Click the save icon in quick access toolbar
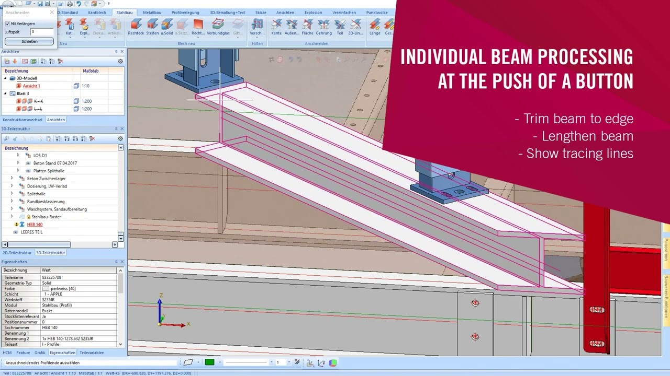Image resolution: width=670 pixels, height=376 pixels. (x=40, y=4)
